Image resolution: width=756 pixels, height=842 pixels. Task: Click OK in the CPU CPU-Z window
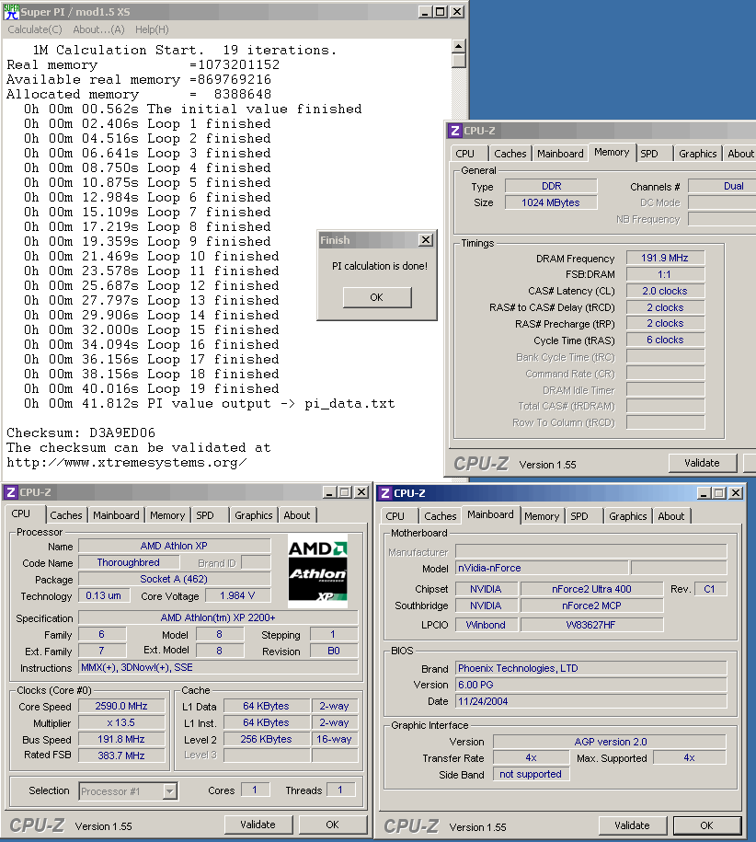[x=333, y=825]
